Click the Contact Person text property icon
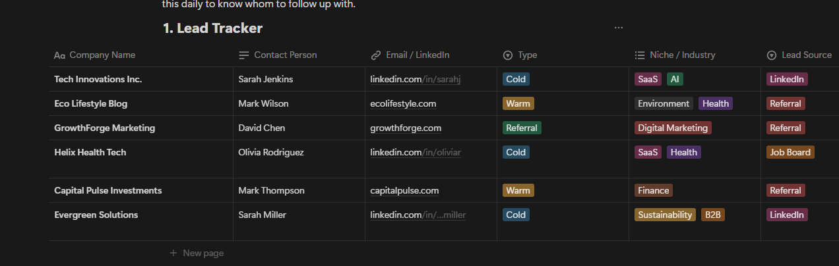This screenshot has height=266, width=839. pos(244,55)
